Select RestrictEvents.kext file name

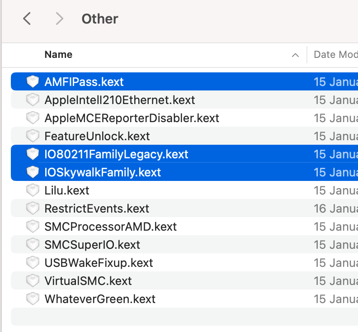[97, 209]
